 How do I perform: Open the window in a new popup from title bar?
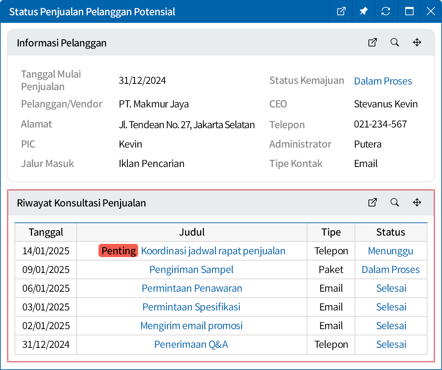tap(341, 11)
